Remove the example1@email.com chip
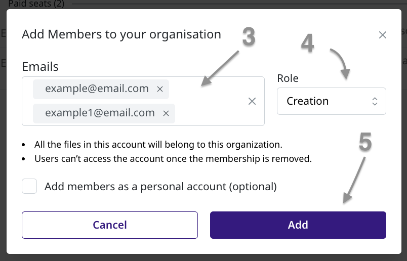The height and width of the screenshot is (261, 407). click(x=166, y=113)
